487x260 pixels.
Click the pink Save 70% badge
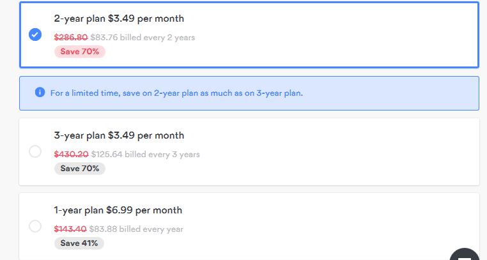[x=79, y=51]
